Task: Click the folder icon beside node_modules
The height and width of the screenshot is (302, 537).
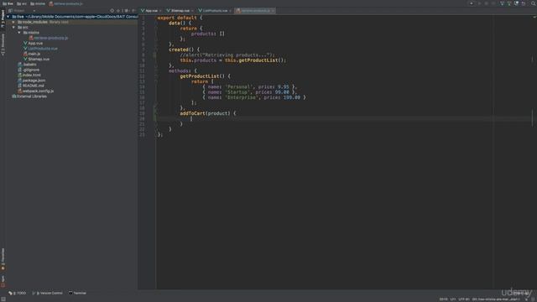Action: [x=19, y=22]
